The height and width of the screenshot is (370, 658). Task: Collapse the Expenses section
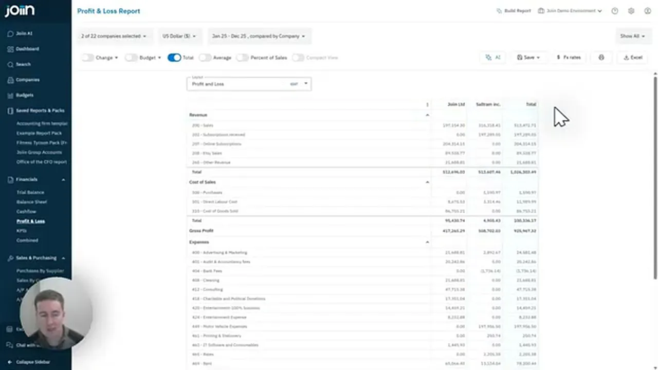(427, 242)
